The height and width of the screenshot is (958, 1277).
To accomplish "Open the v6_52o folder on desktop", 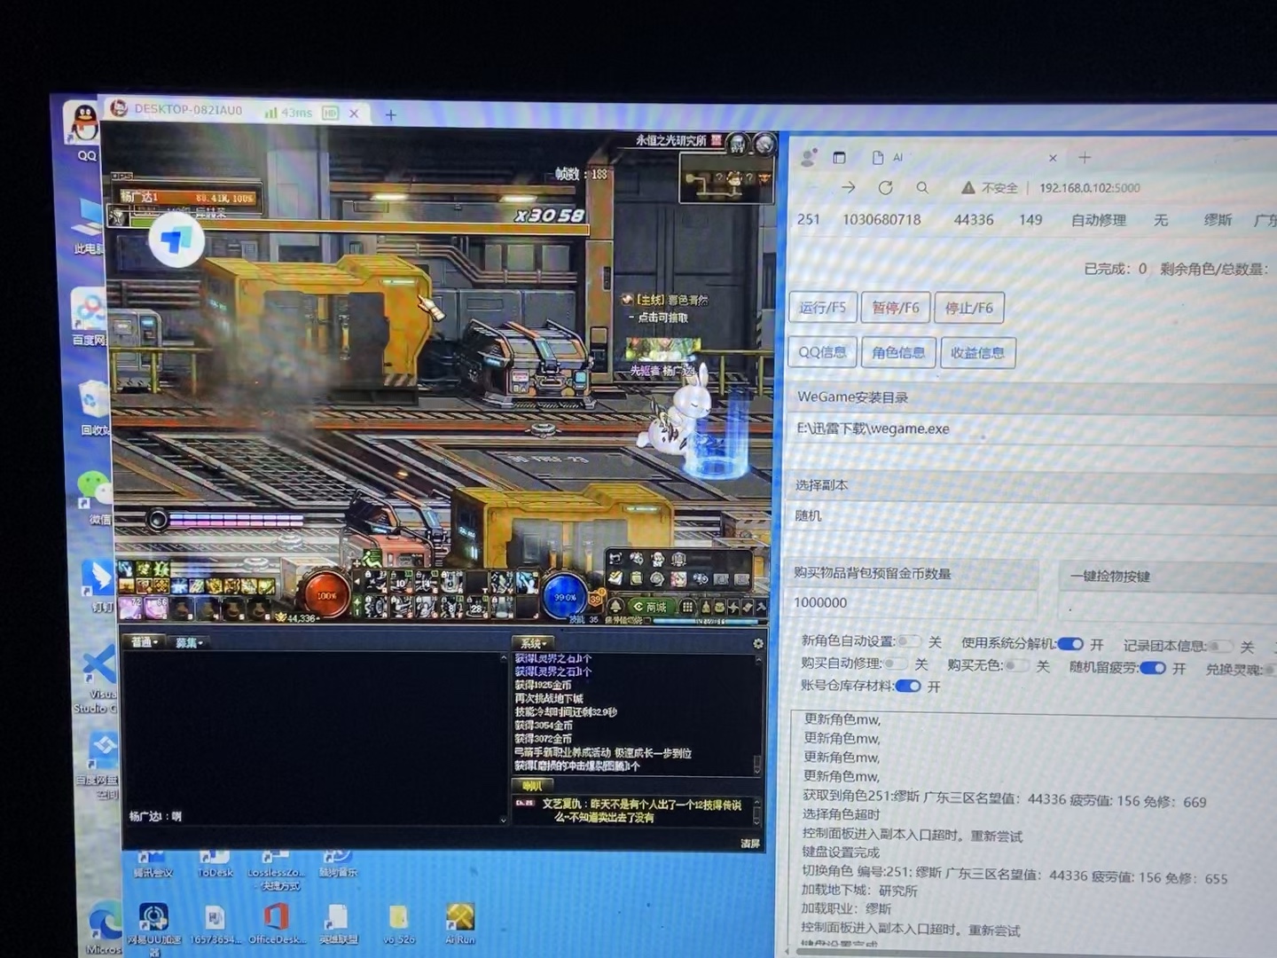I will 398,923.
